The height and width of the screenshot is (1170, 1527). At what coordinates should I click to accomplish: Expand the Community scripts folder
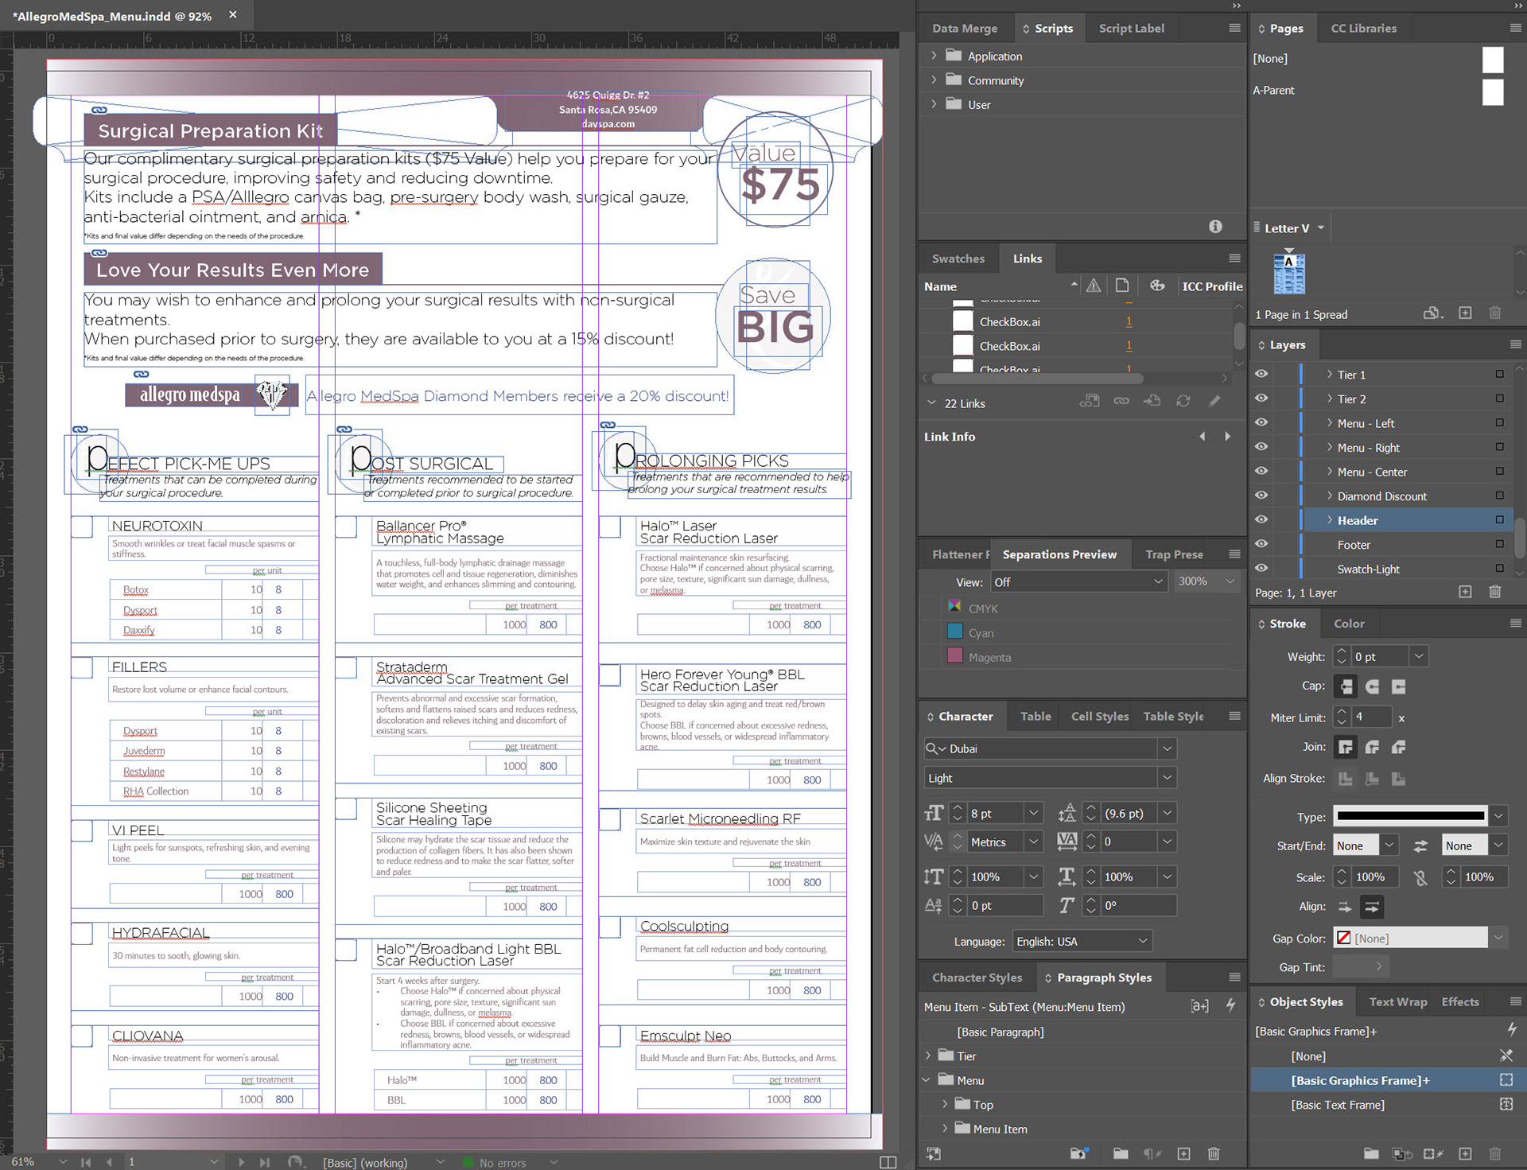[934, 80]
